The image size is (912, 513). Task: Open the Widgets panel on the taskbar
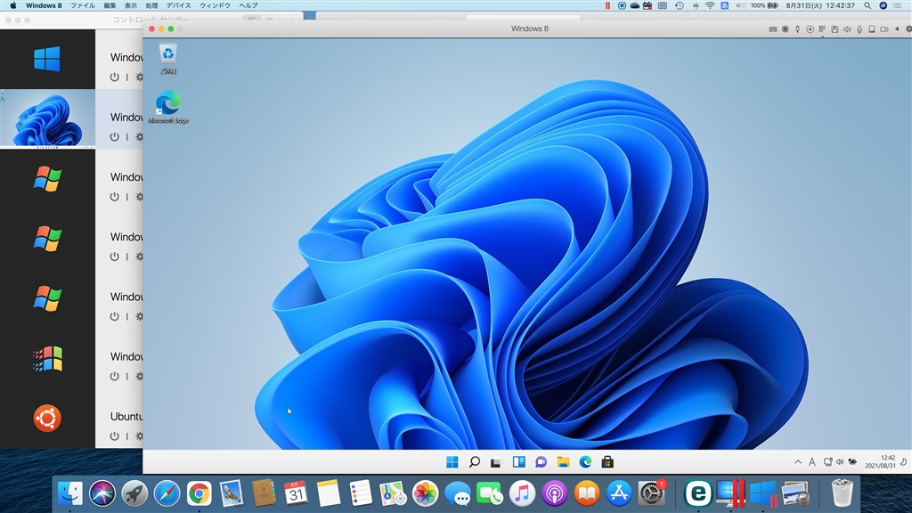[x=519, y=462]
